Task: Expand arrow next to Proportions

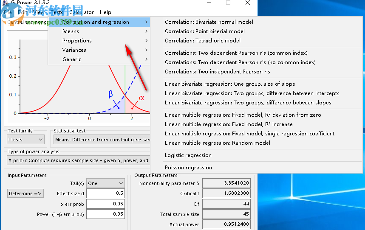Action: (146, 40)
